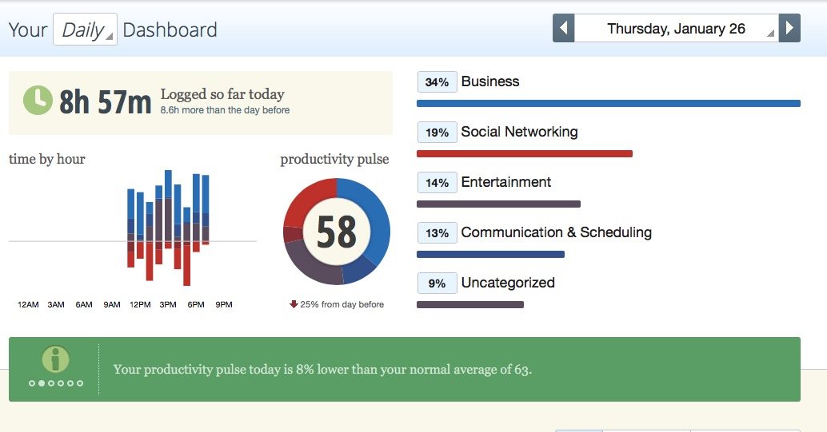Click the 34% Business percentage badge

437,82
